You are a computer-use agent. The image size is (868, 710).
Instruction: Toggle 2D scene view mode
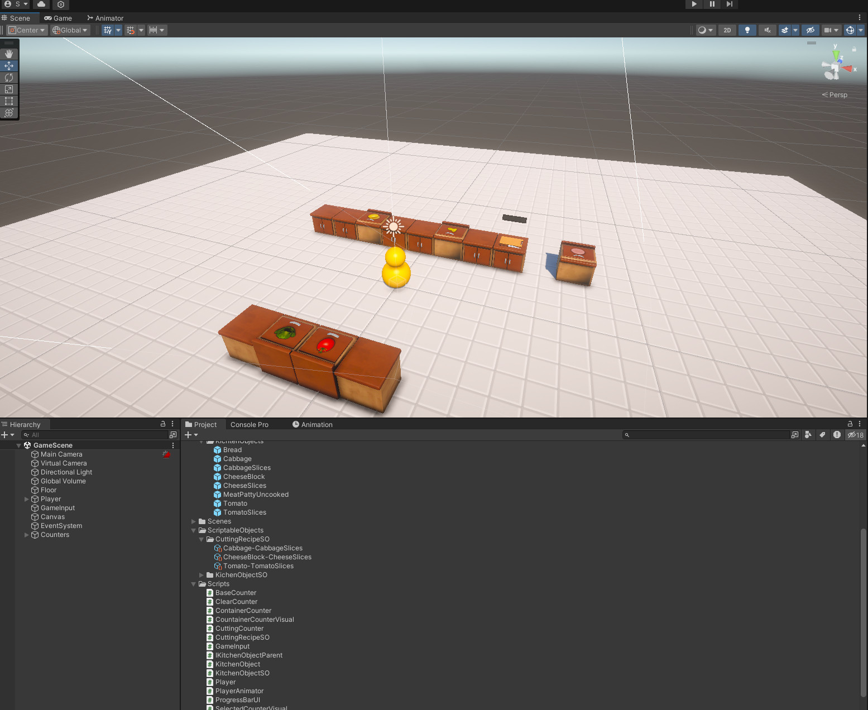click(x=727, y=30)
